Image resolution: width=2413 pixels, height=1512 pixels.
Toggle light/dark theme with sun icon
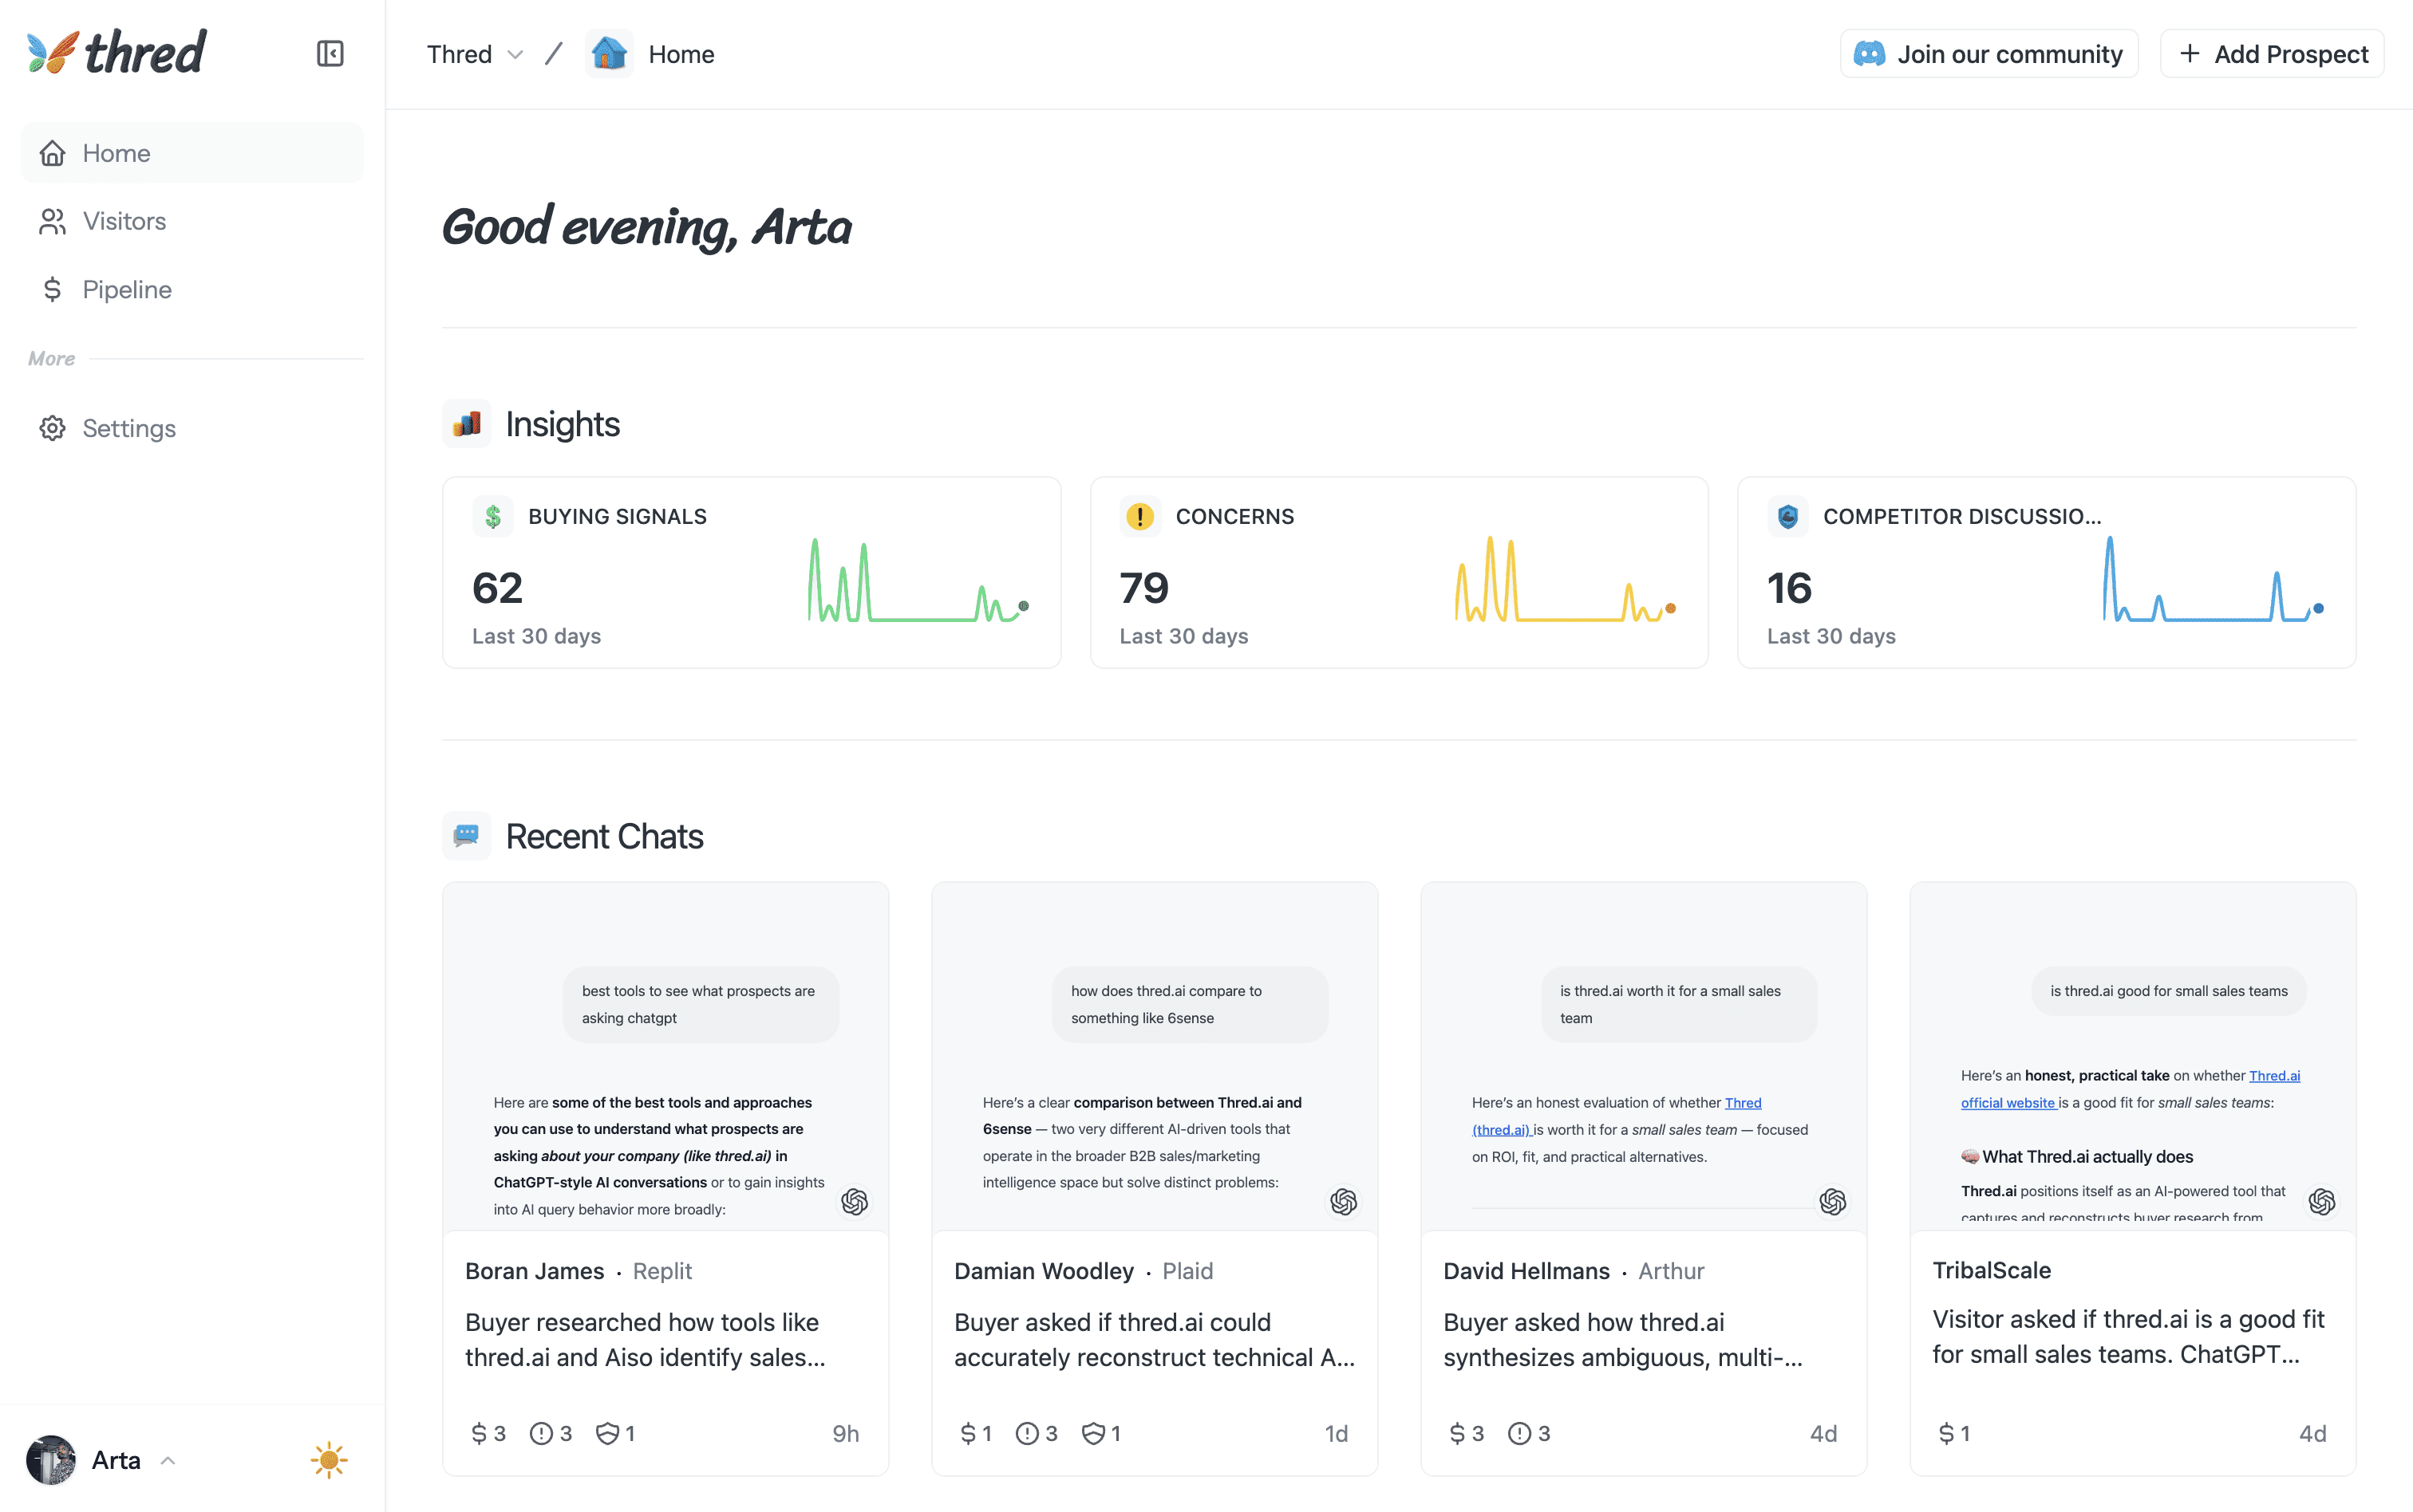pos(328,1460)
